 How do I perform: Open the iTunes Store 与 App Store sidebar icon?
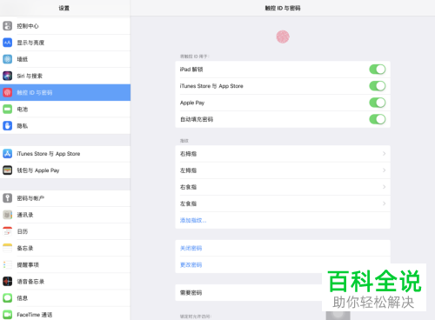click(8, 154)
